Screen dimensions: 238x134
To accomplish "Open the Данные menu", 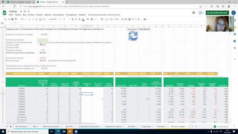I will coord(48,15).
